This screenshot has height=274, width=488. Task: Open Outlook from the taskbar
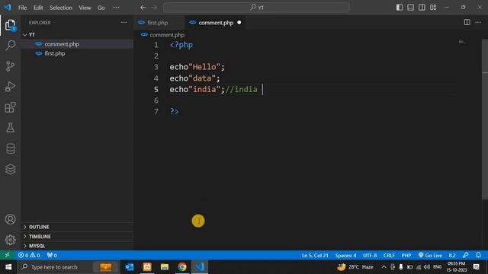click(x=129, y=267)
